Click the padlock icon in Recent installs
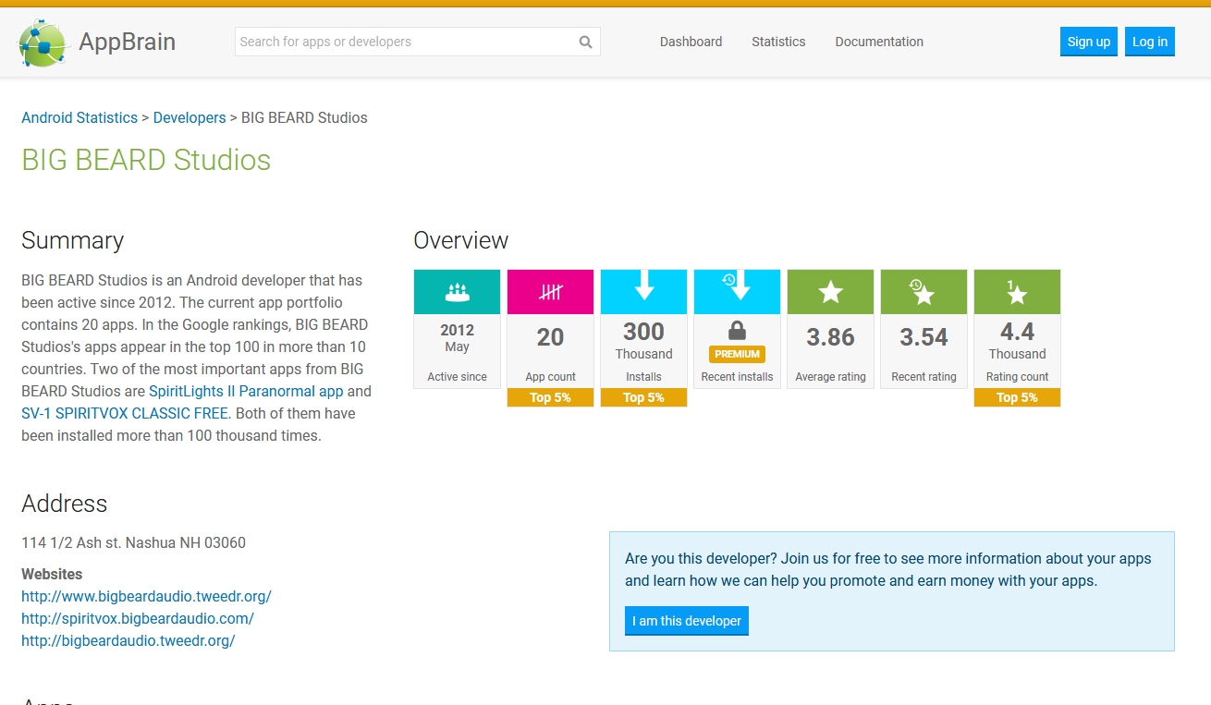Viewport: 1211px width, 705px height. pos(737,330)
